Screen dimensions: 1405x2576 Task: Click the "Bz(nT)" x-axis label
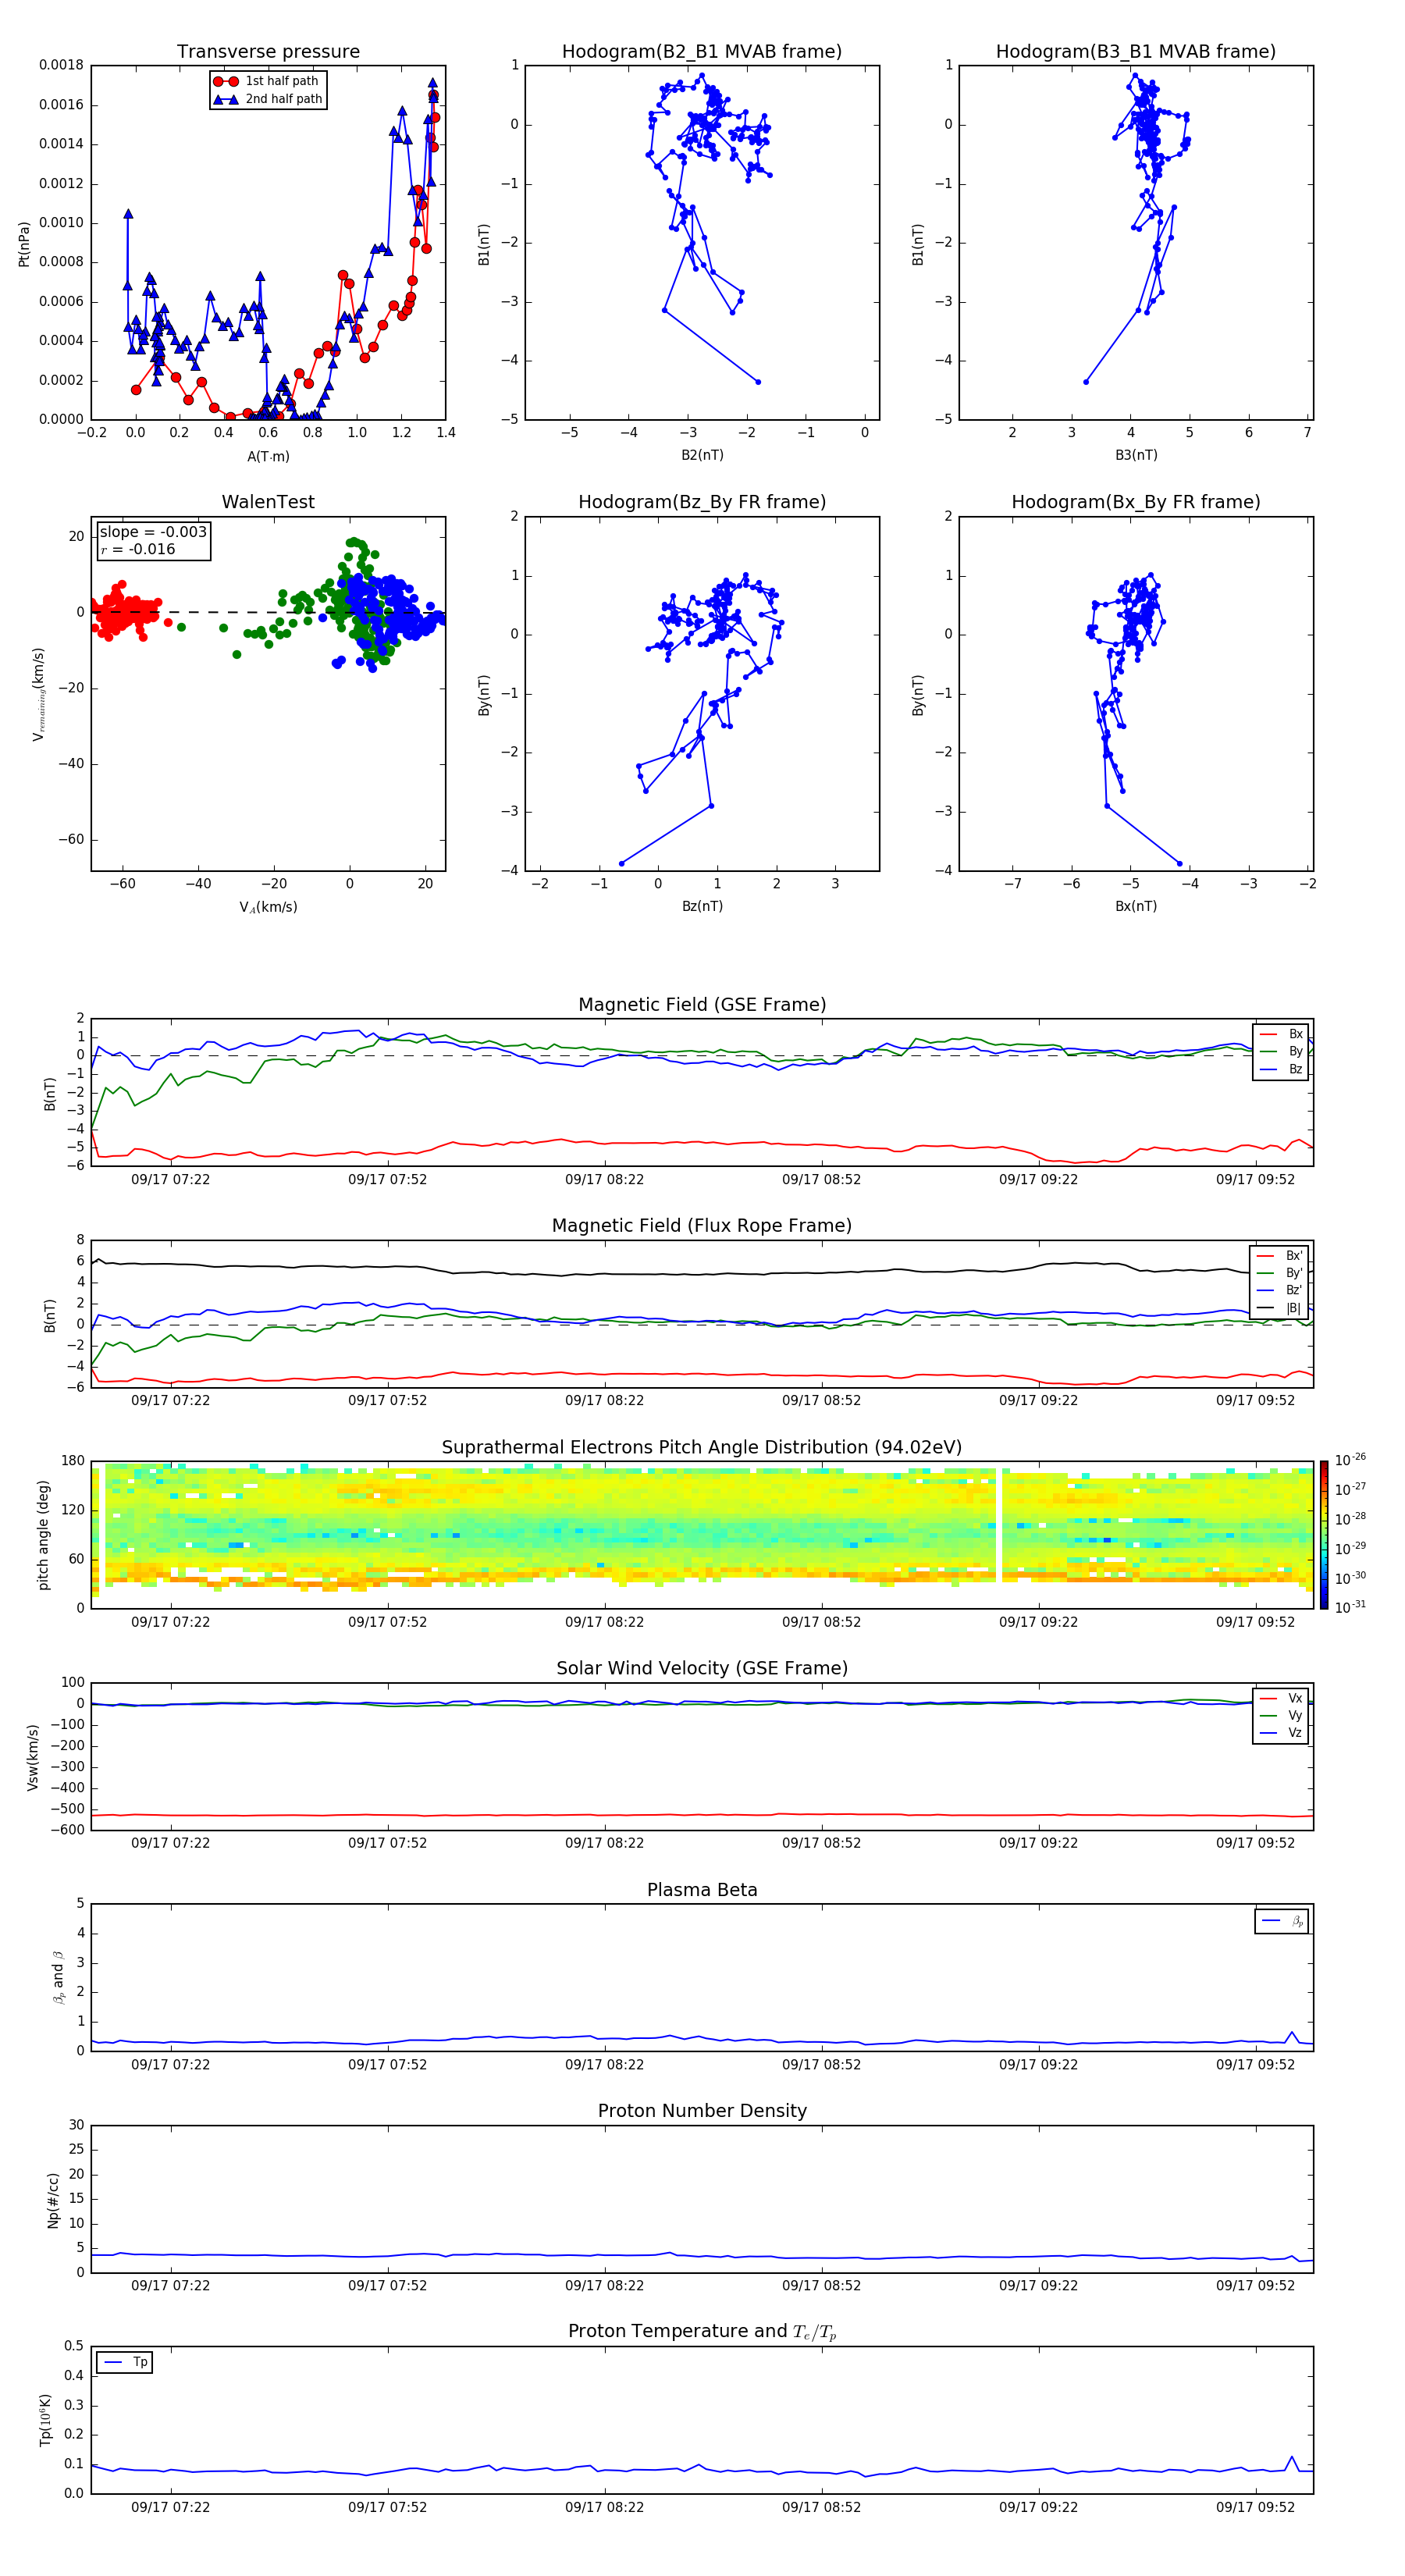point(702,906)
